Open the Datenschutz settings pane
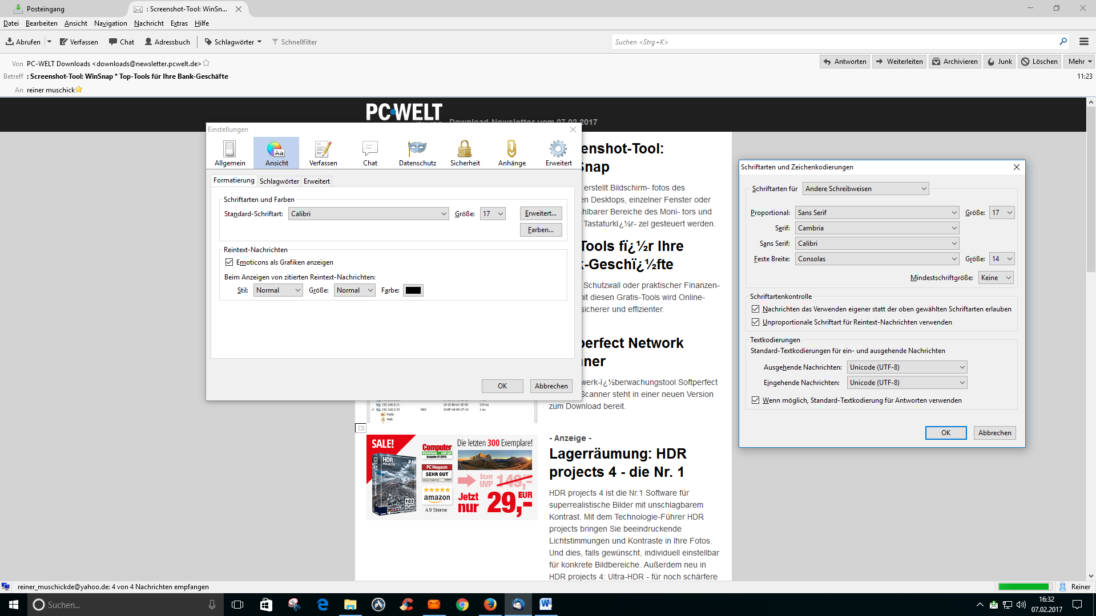The height and width of the screenshot is (616, 1096). (417, 153)
